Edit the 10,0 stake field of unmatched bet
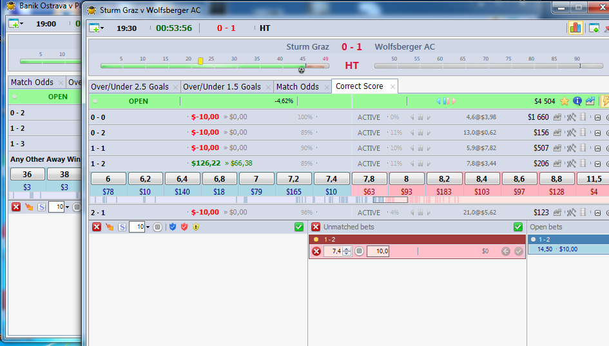The height and width of the screenshot is (346, 609). click(378, 251)
